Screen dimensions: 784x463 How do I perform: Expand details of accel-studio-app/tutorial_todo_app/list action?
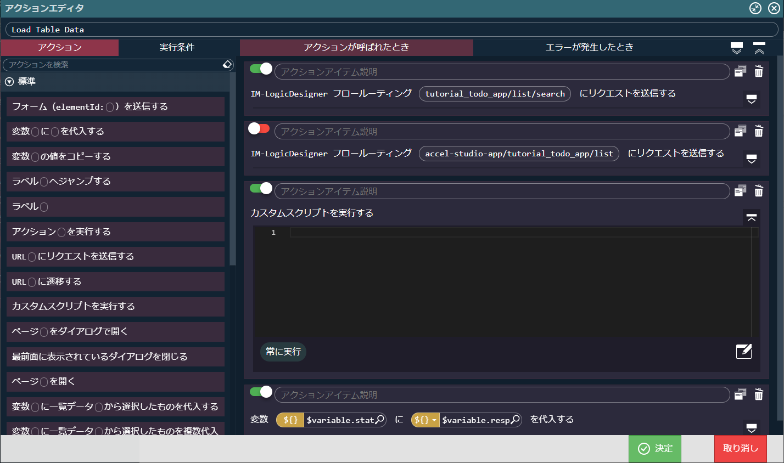pos(752,159)
